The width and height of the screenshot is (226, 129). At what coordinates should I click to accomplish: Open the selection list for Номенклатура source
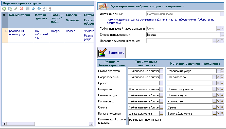tap(214, 95)
